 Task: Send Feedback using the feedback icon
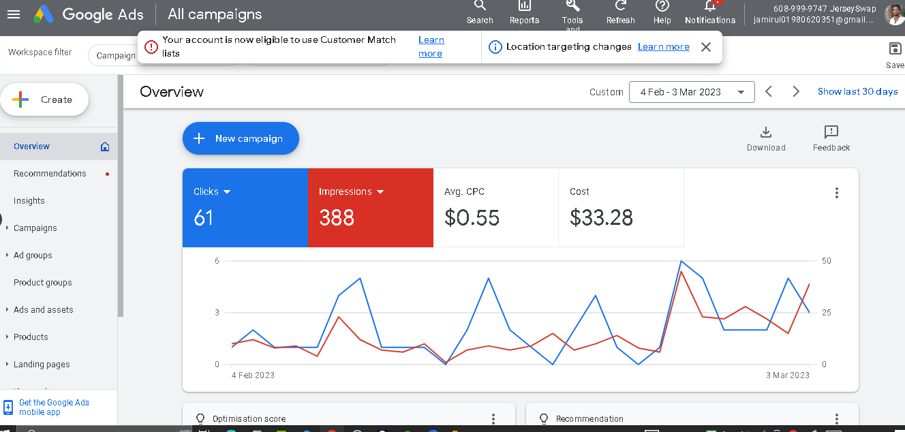pyautogui.click(x=831, y=134)
